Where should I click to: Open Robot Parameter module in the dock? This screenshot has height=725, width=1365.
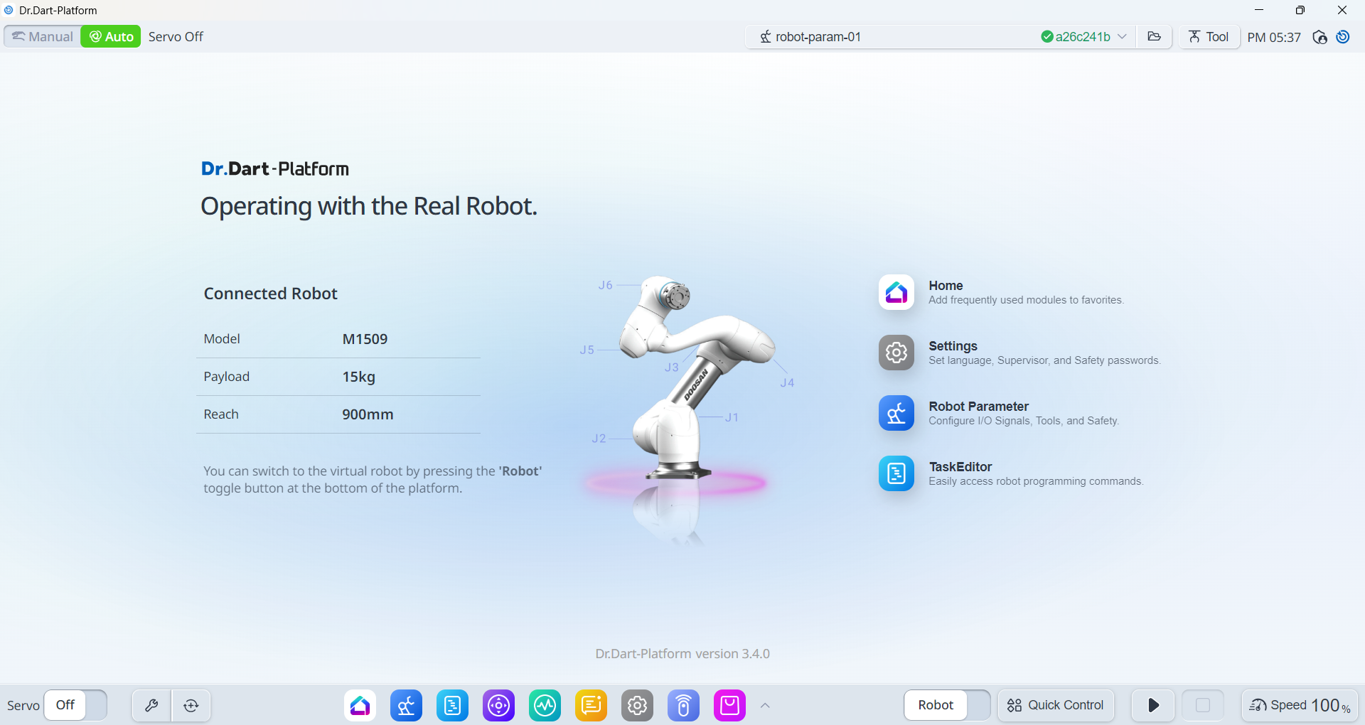(406, 705)
